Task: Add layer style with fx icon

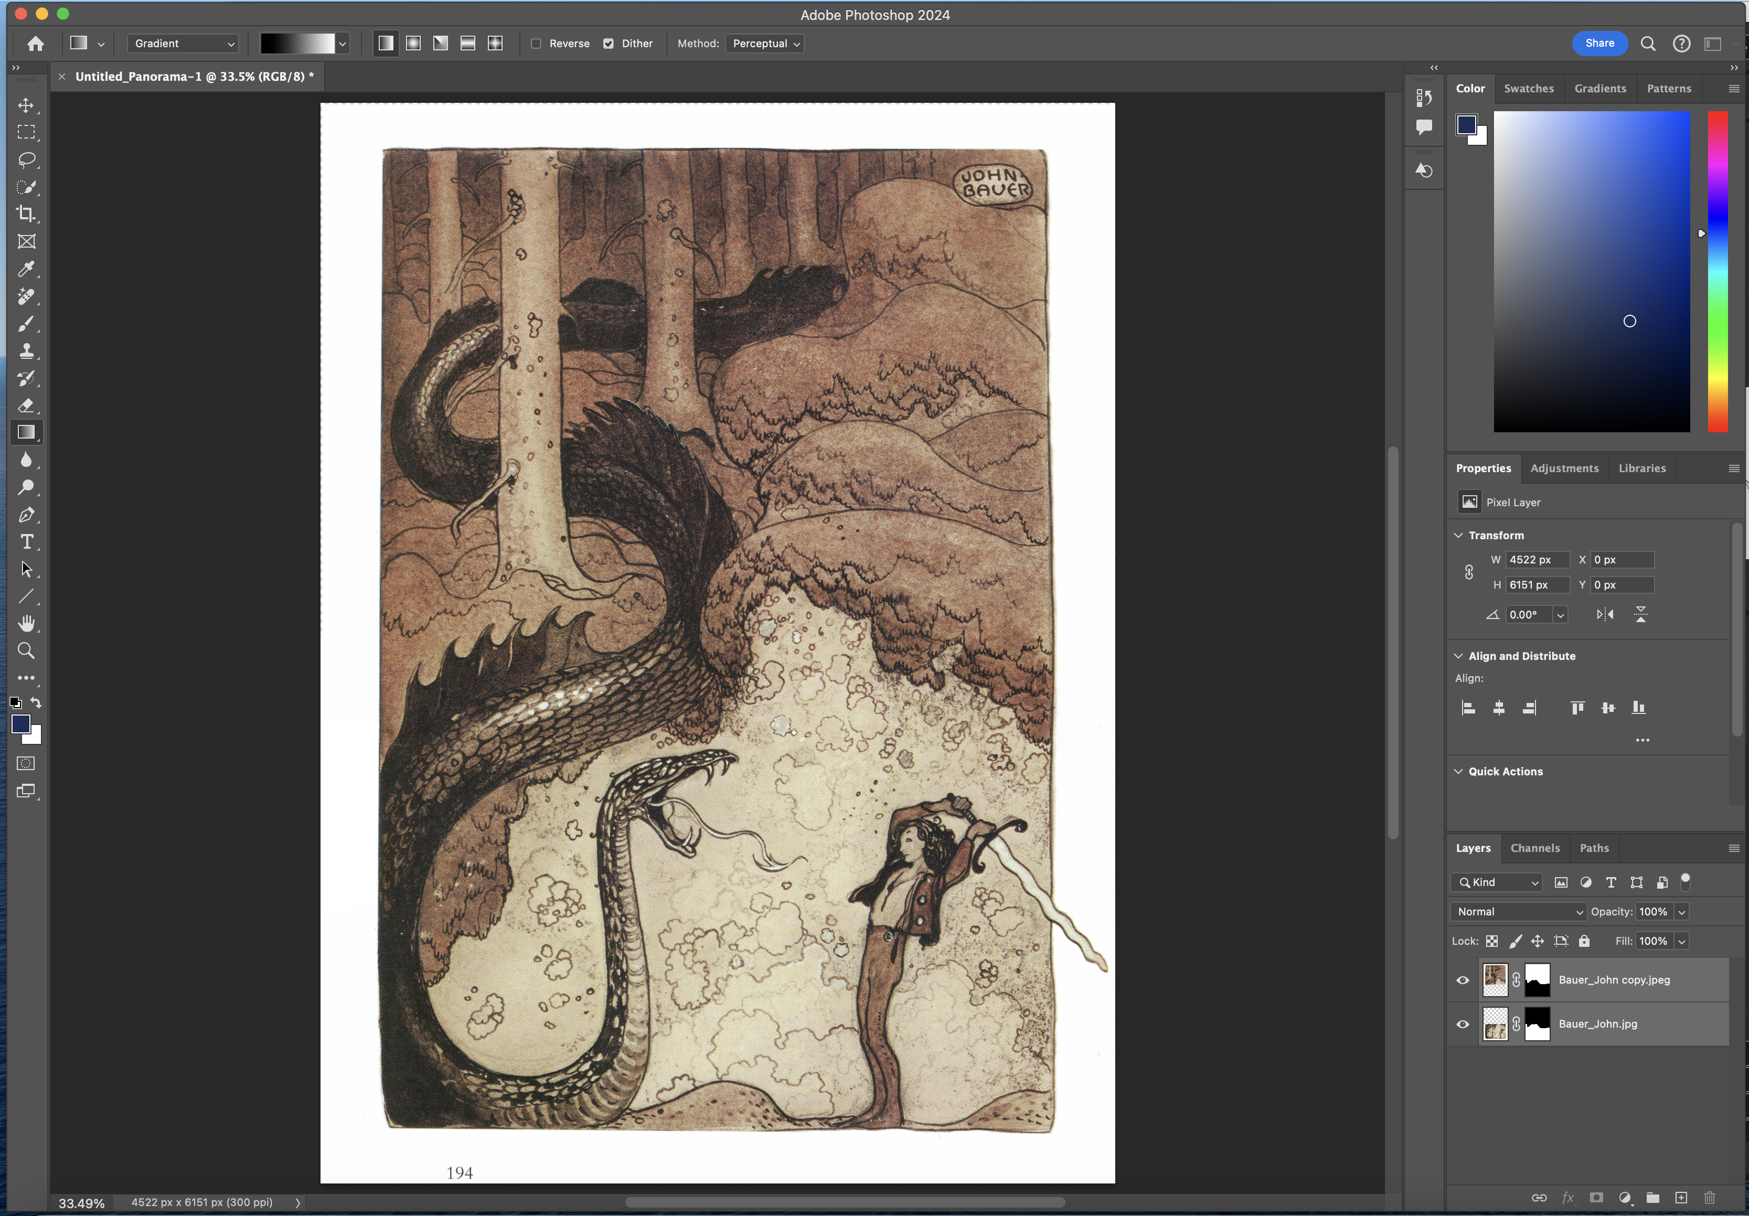Action: click(1567, 1198)
